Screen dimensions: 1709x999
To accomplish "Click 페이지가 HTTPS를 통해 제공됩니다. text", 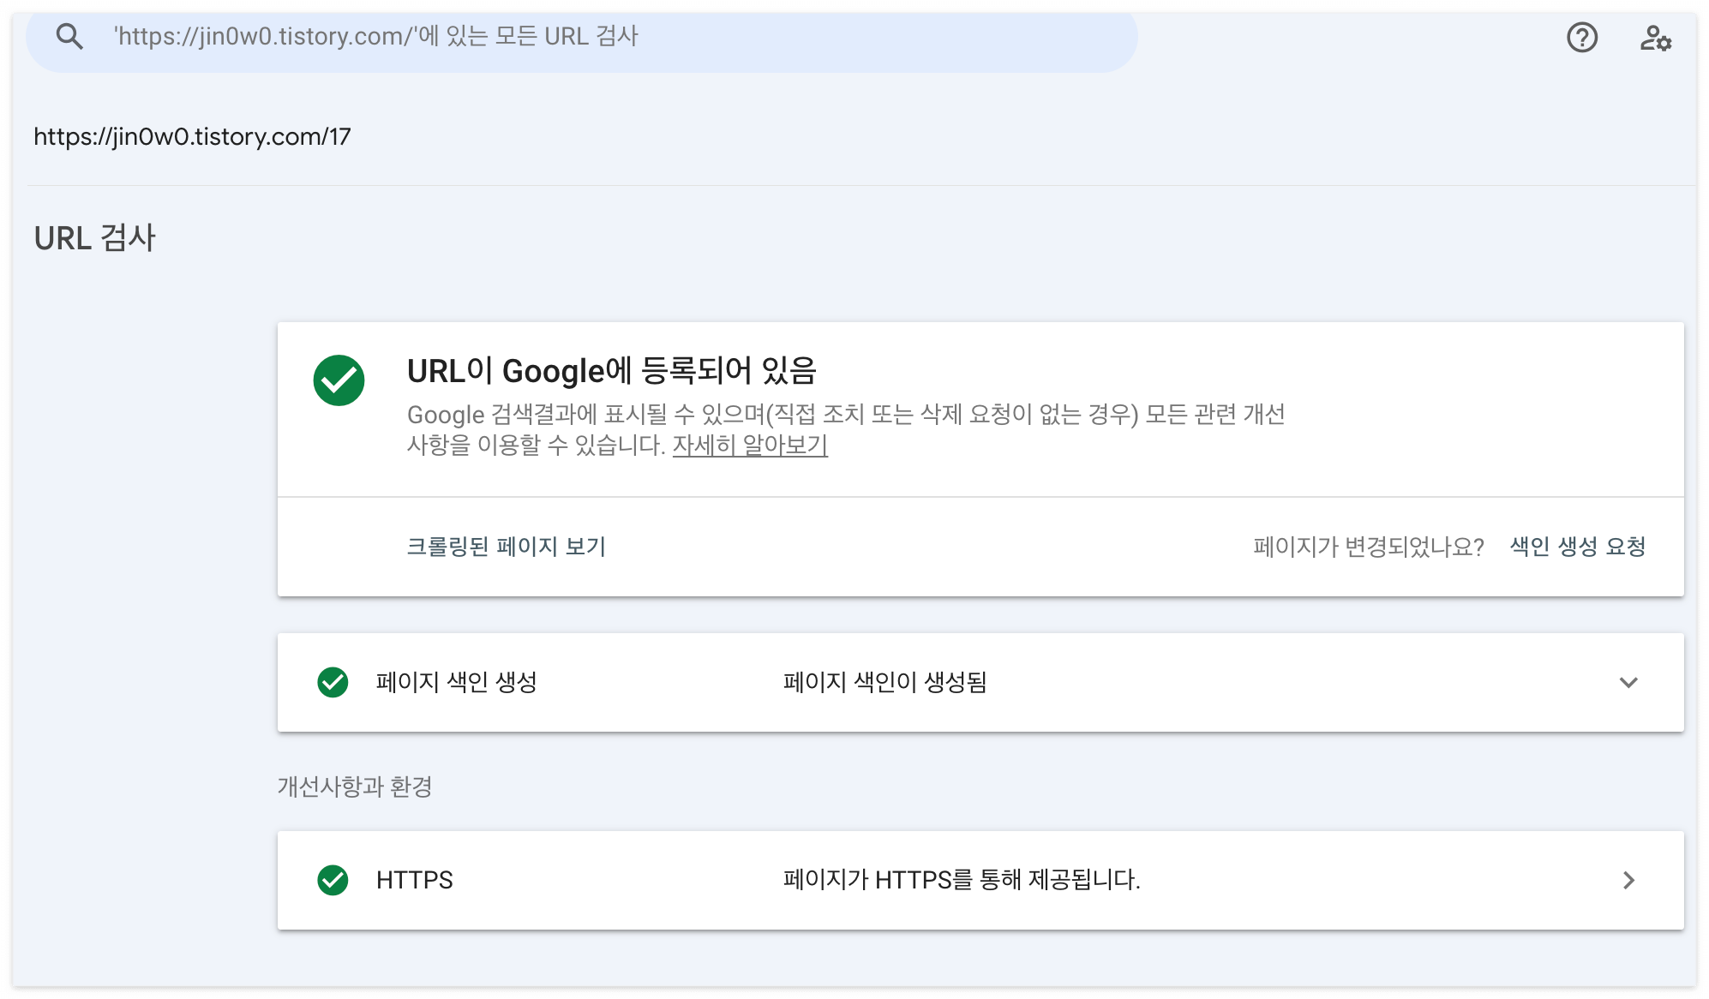I will 962,880.
